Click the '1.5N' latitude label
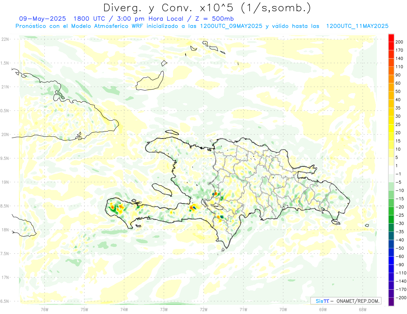The width and height of the screenshot is (407, 314). tap(5, 63)
